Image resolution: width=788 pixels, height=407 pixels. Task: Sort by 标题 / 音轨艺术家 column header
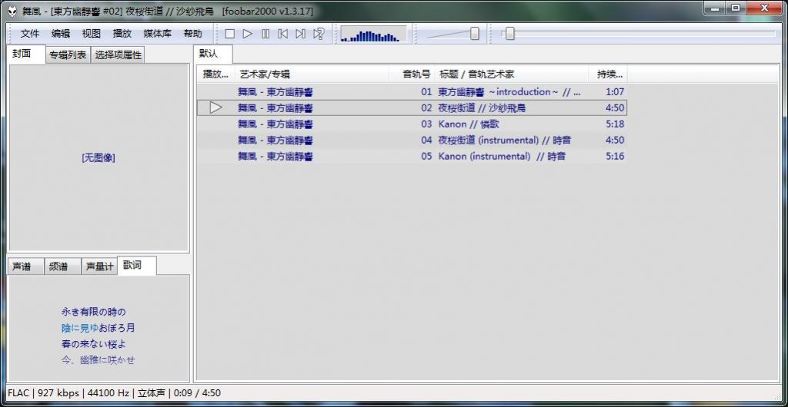click(x=512, y=74)
